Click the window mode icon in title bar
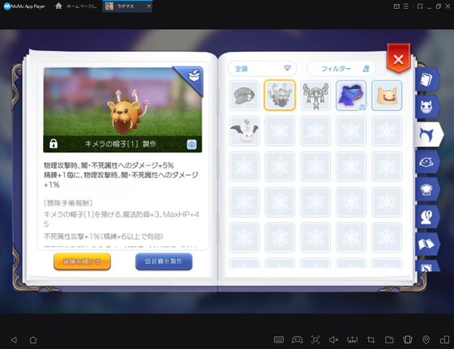 420,6
